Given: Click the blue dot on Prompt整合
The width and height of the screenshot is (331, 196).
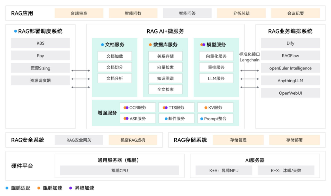Looking at the screenshot, I should click(x=202, y=119).
